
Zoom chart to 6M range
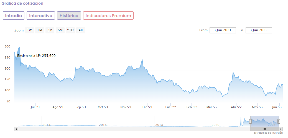click(x=60, y=30)
